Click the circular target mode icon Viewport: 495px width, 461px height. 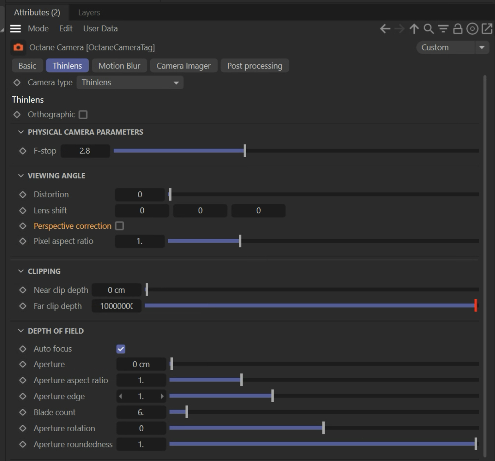click(x=472, y=29)
